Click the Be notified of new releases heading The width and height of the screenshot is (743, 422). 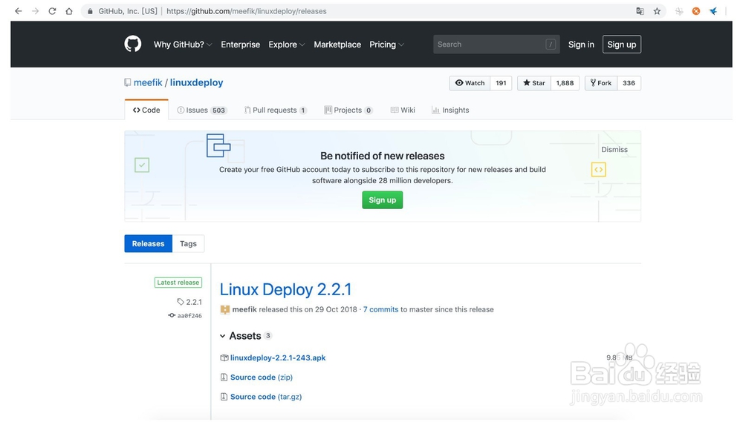tap(383, 156)
